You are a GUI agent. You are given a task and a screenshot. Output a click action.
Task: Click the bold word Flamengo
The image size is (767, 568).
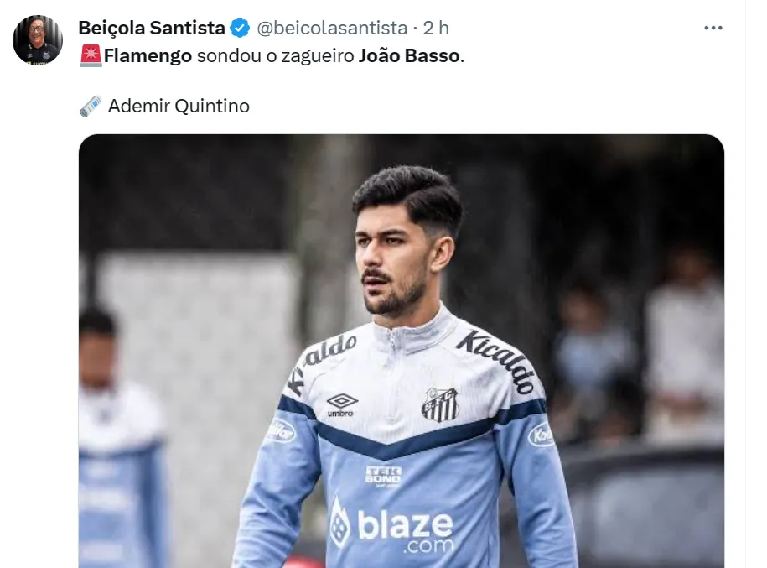point(148,56)
